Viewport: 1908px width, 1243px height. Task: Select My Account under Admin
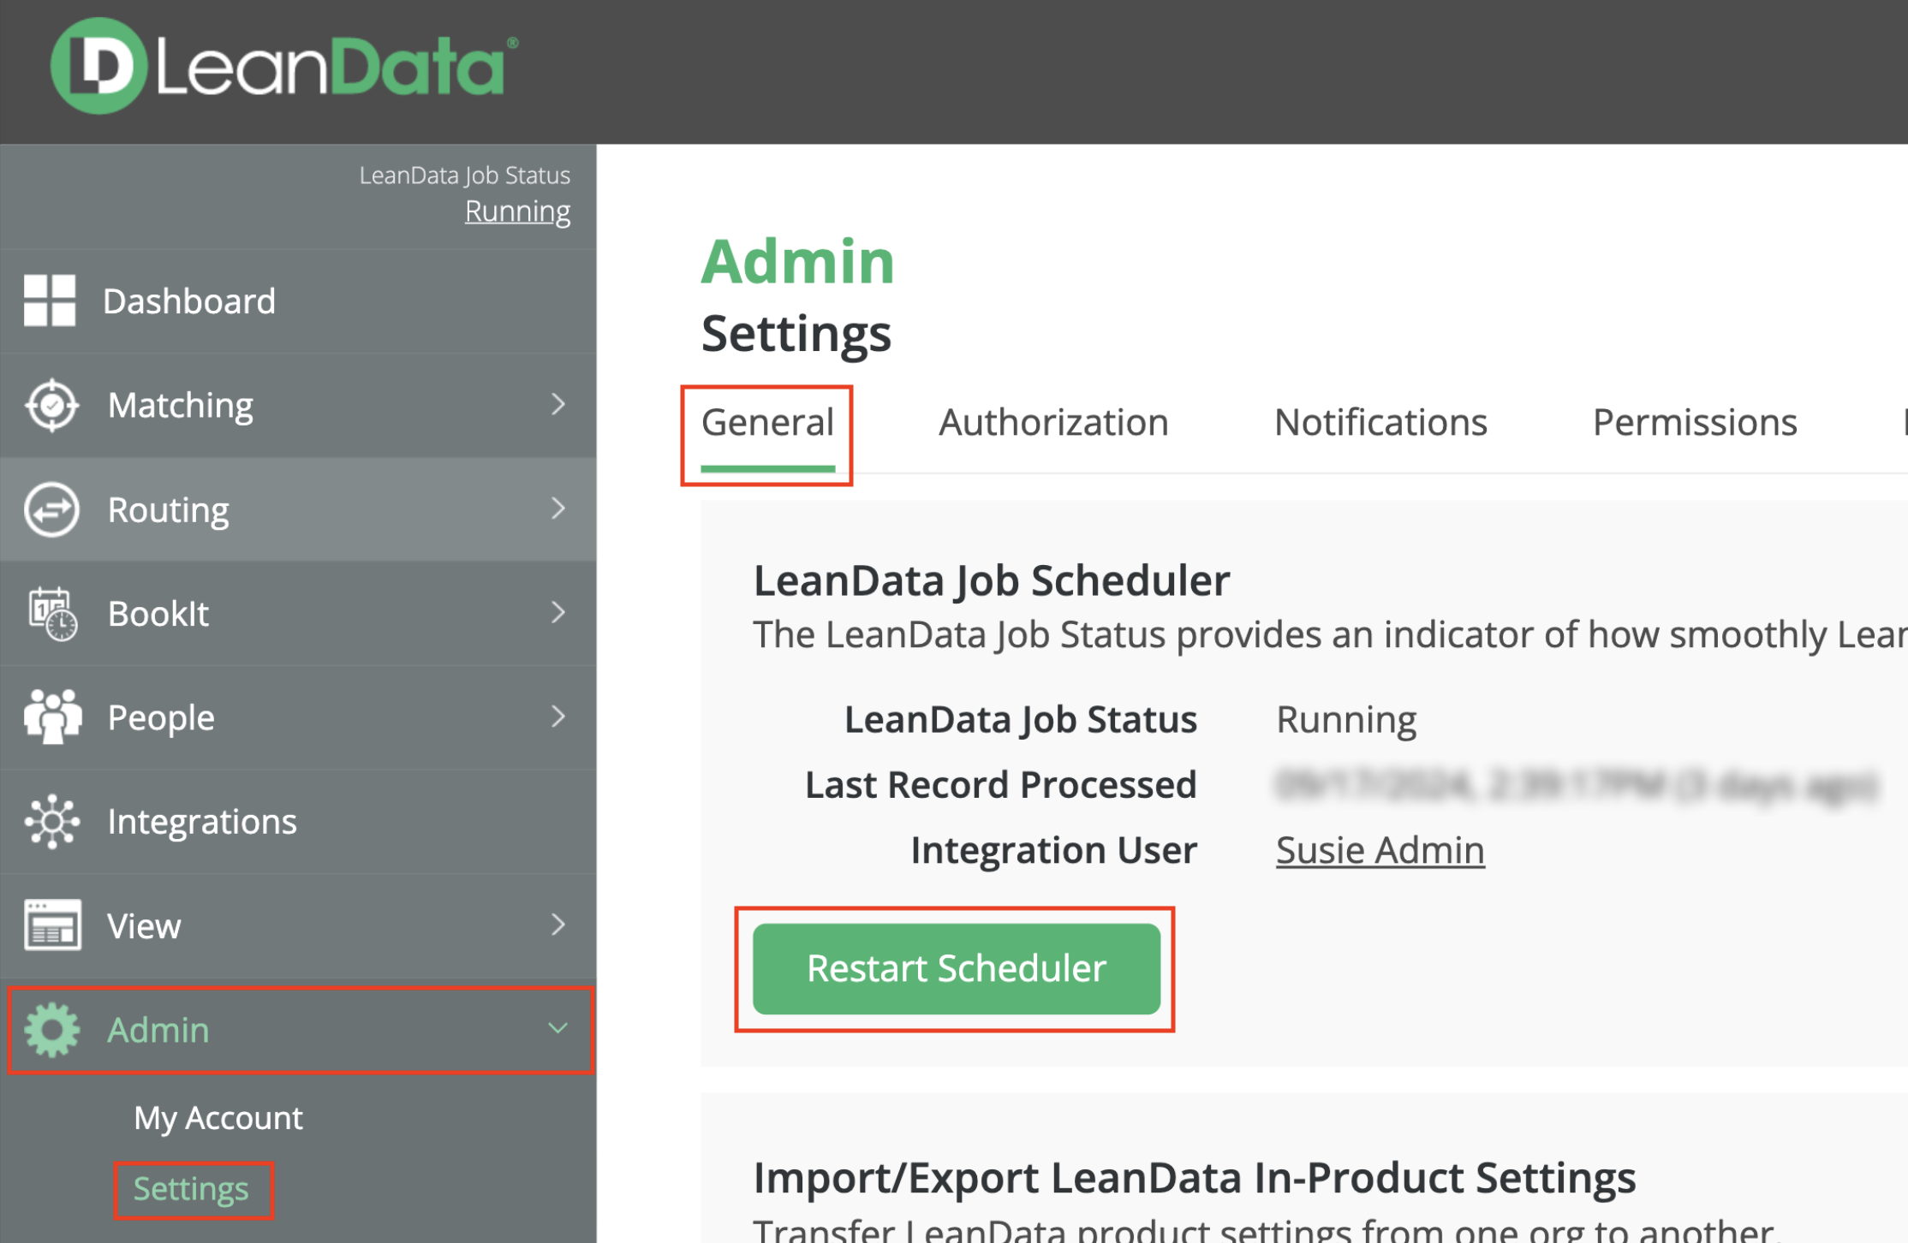click(218, 1118)
